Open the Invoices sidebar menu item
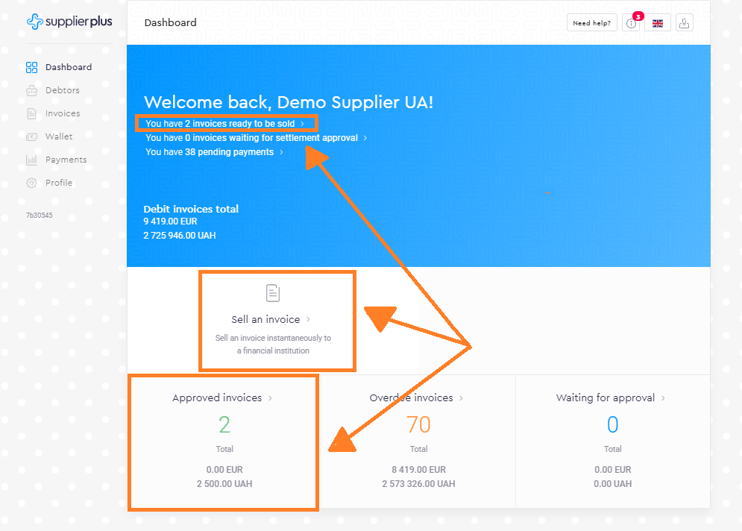 point(62,113)
